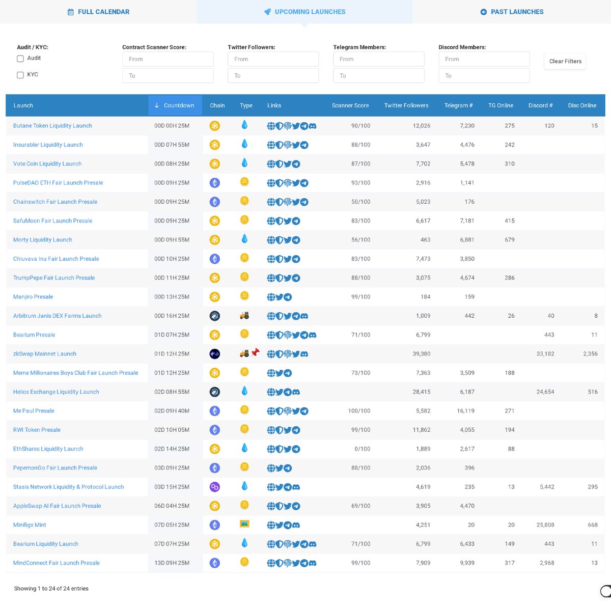Sort by TG Online column header

(x=501, y=105)
